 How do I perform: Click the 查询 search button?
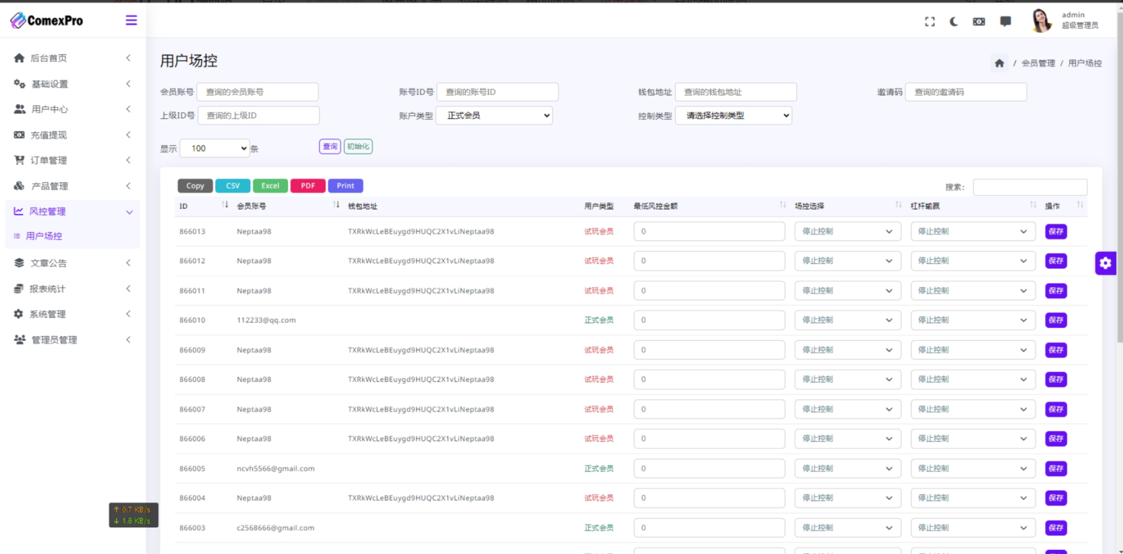click(330, 146)
